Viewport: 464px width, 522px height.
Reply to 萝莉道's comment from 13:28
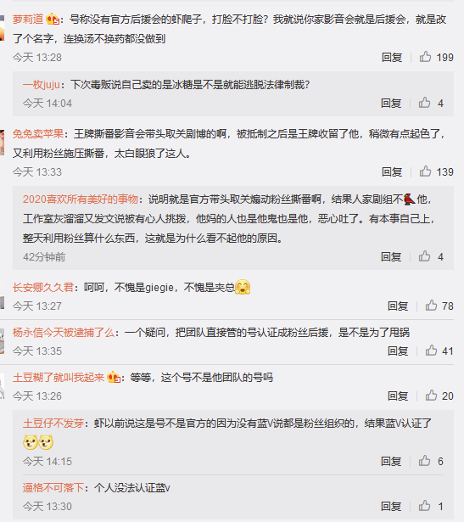[392, 57]
